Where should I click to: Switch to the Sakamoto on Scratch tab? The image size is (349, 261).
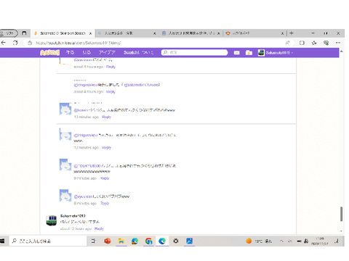pos(63,33)
